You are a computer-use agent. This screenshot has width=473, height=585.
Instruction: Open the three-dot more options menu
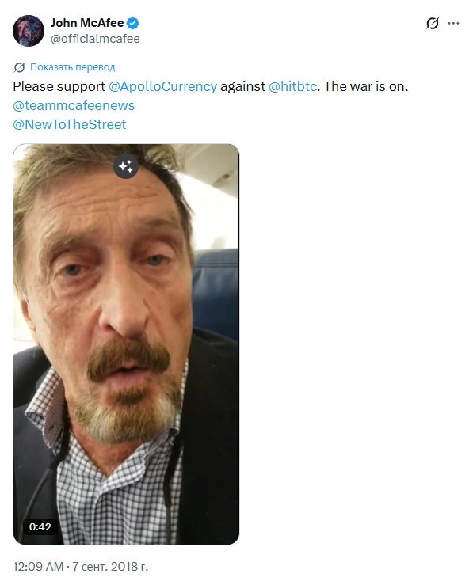point(453,24)
